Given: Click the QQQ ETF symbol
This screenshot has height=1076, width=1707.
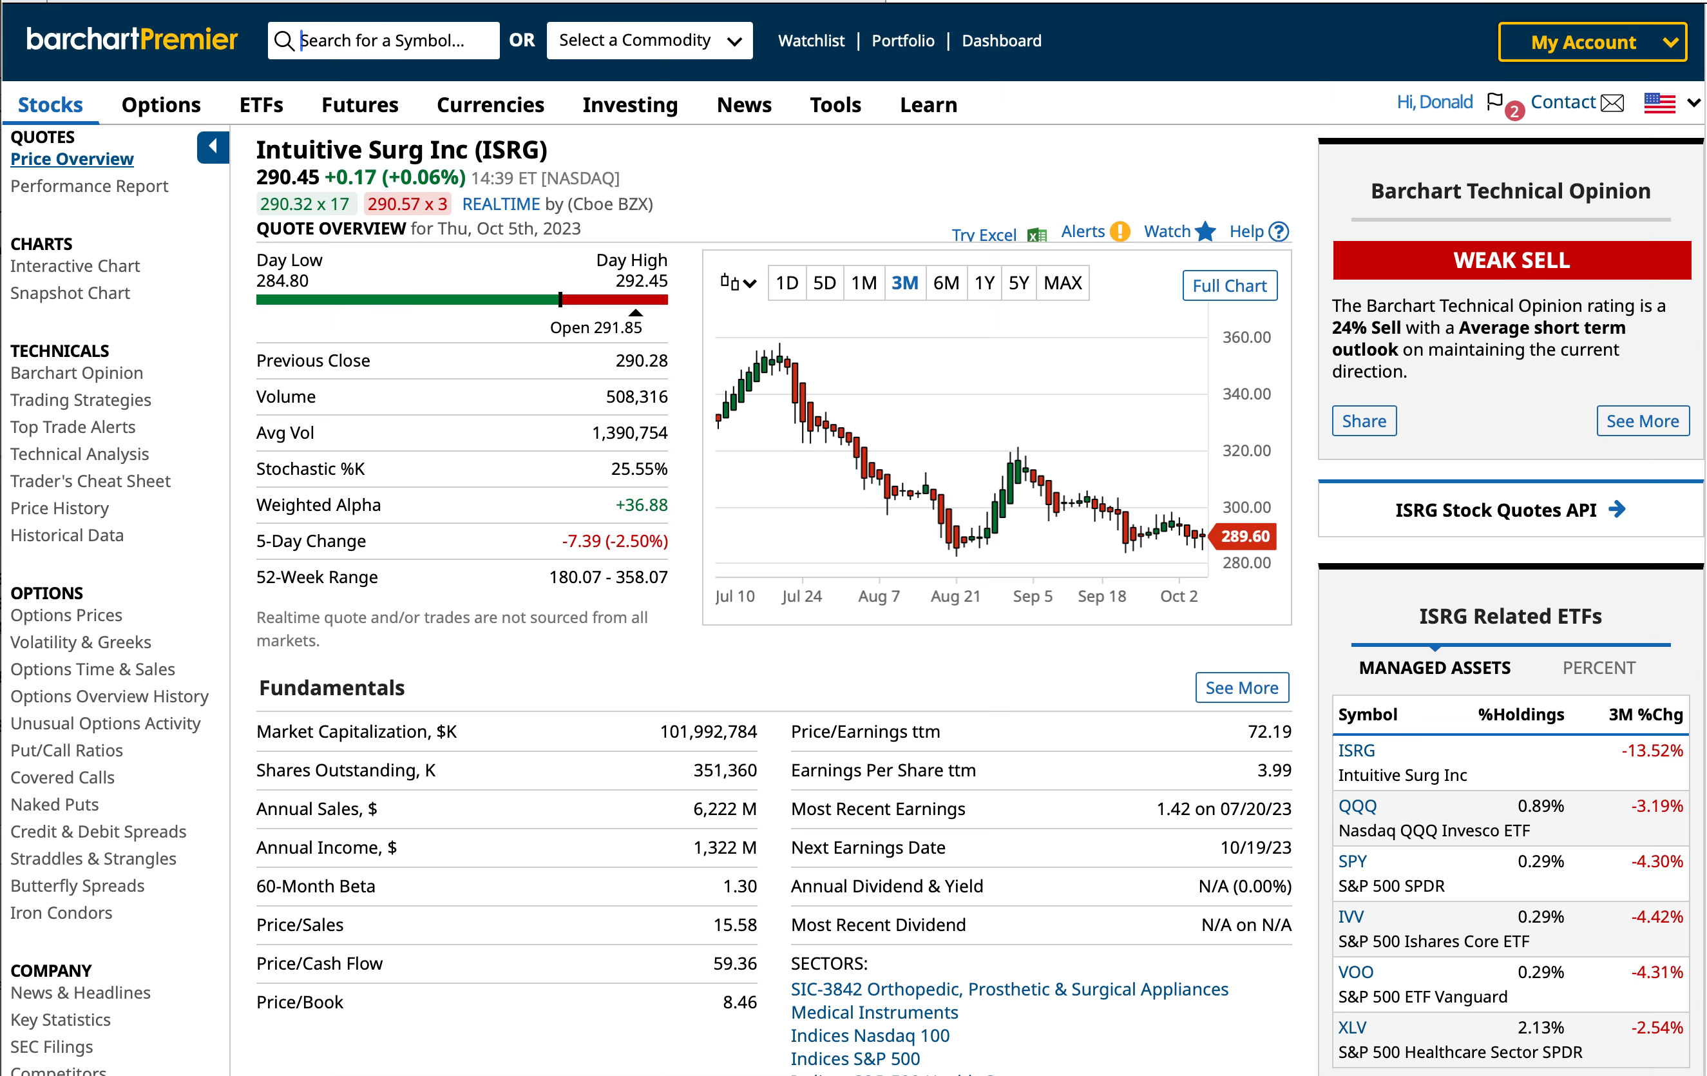Looking at the screenshot, I should [1357, 806].
